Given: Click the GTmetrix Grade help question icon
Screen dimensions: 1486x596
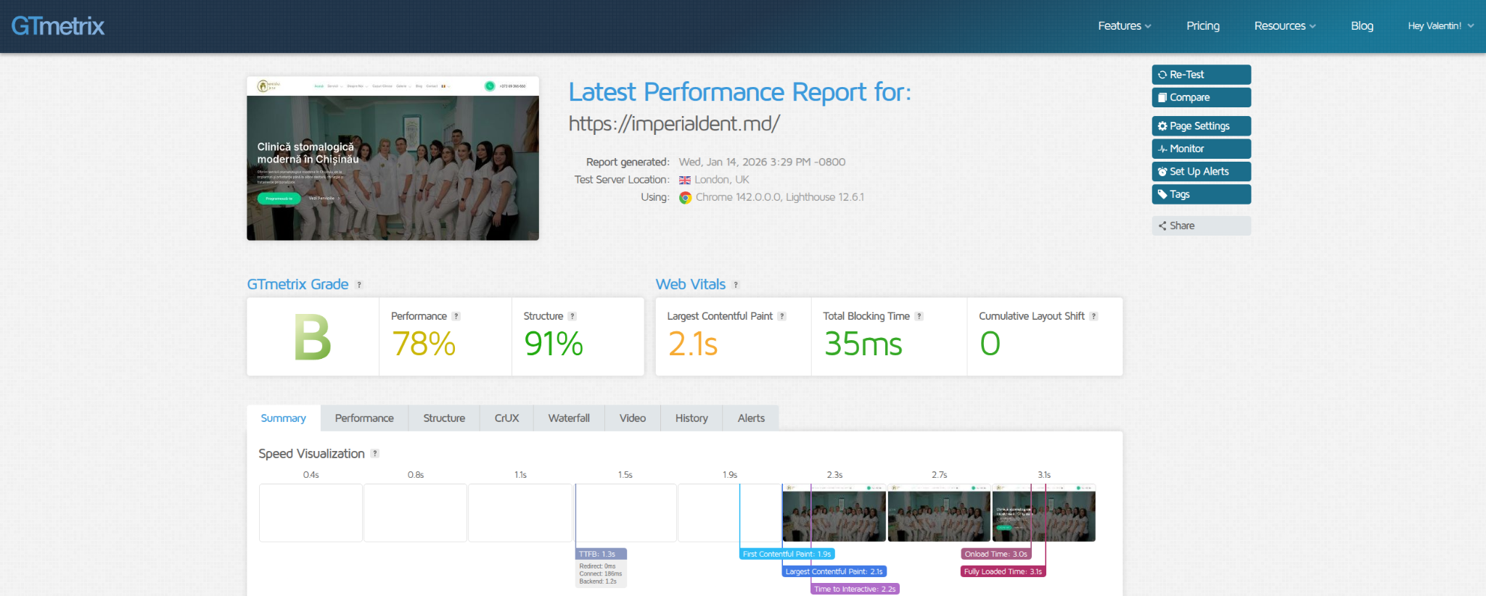Looking at the screenshot, I should click(359, 285).
